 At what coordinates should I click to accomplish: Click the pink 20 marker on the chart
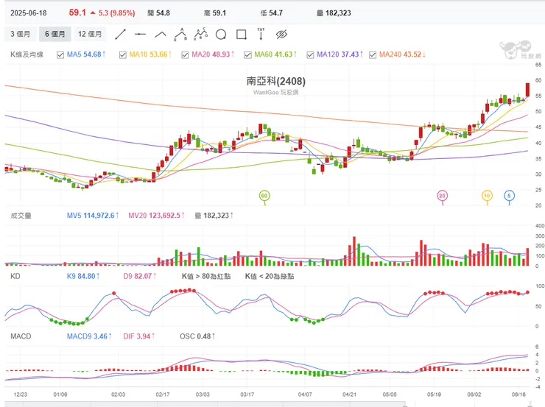click(442, 195)
